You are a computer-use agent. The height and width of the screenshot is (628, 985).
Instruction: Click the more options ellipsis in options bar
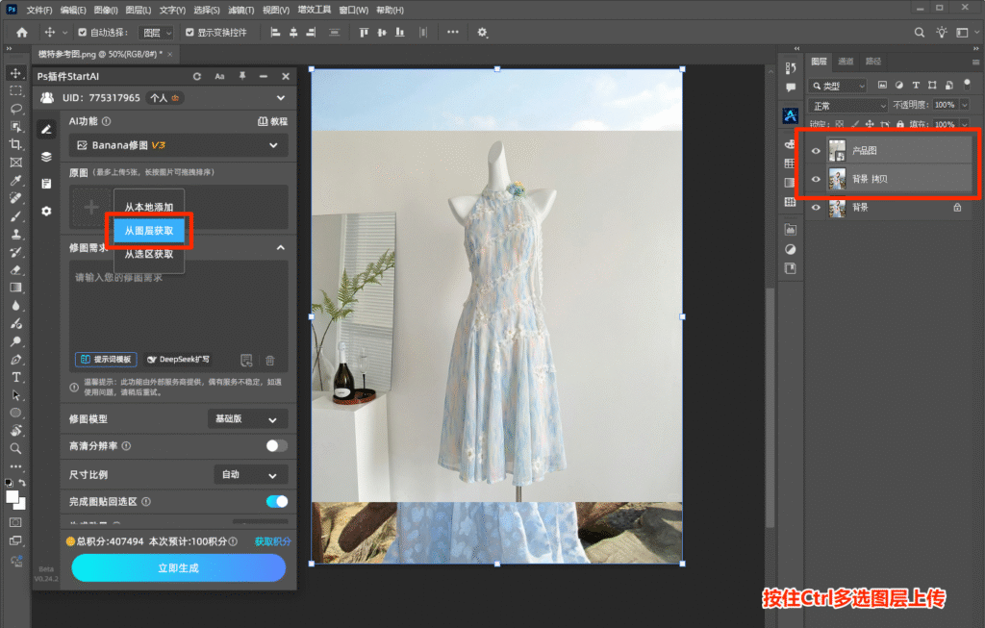pos(452,32)
